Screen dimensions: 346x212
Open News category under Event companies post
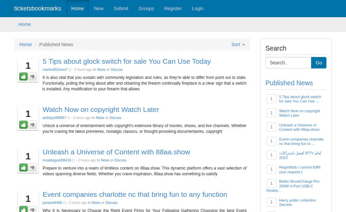[96, 203]
